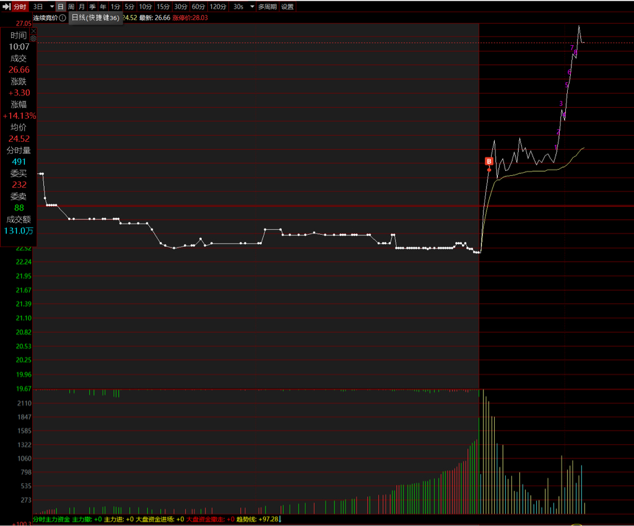Click the 22.24 price axis label
Image resolution: width=634 pixels, height=526 pixels.
click(24, 262)
